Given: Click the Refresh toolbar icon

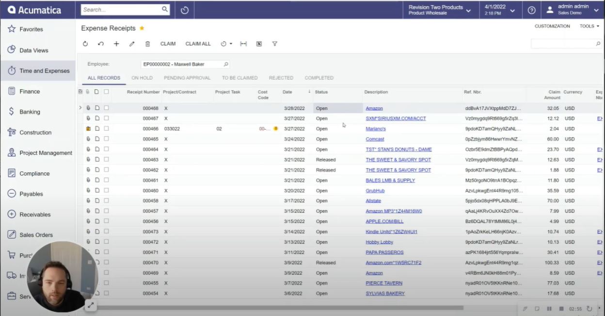Looking at the screenshot, I should coord(85,44).
